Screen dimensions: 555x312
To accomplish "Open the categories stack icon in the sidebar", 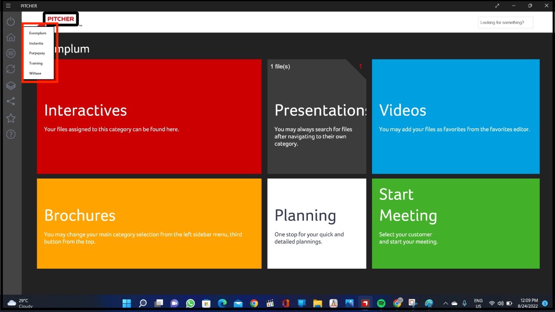I will (x=10, y=85).
